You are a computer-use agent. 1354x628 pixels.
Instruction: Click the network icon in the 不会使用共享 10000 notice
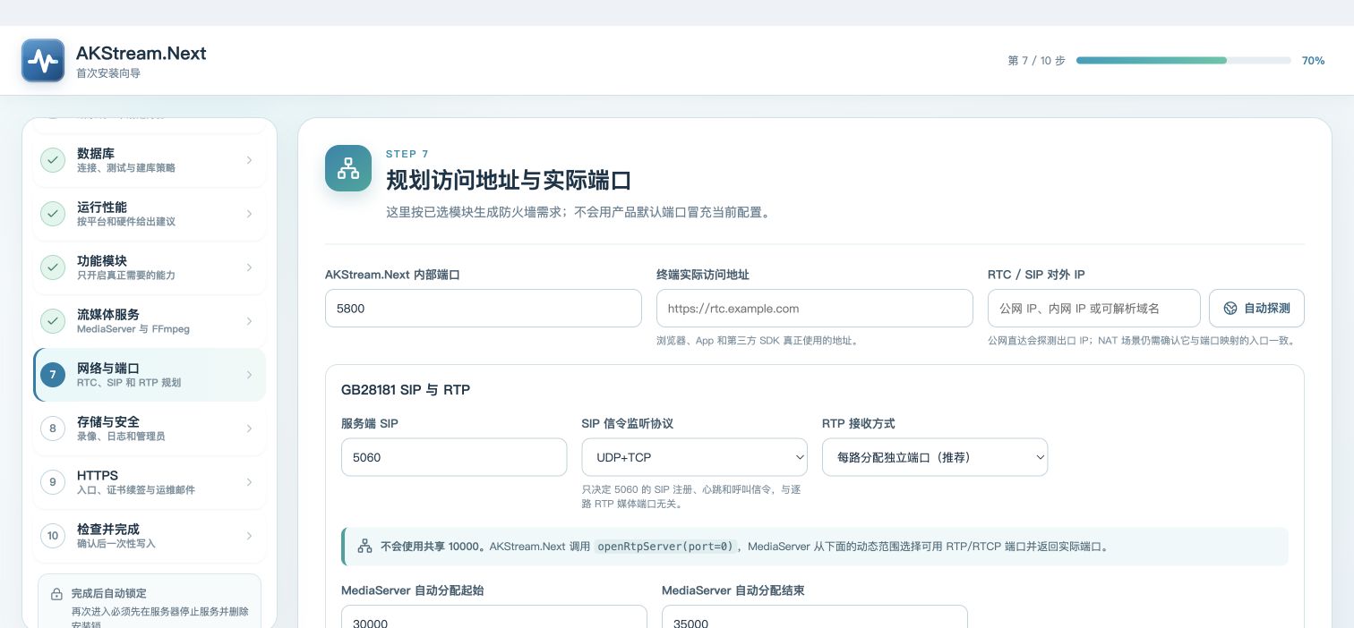pos(364,546)
